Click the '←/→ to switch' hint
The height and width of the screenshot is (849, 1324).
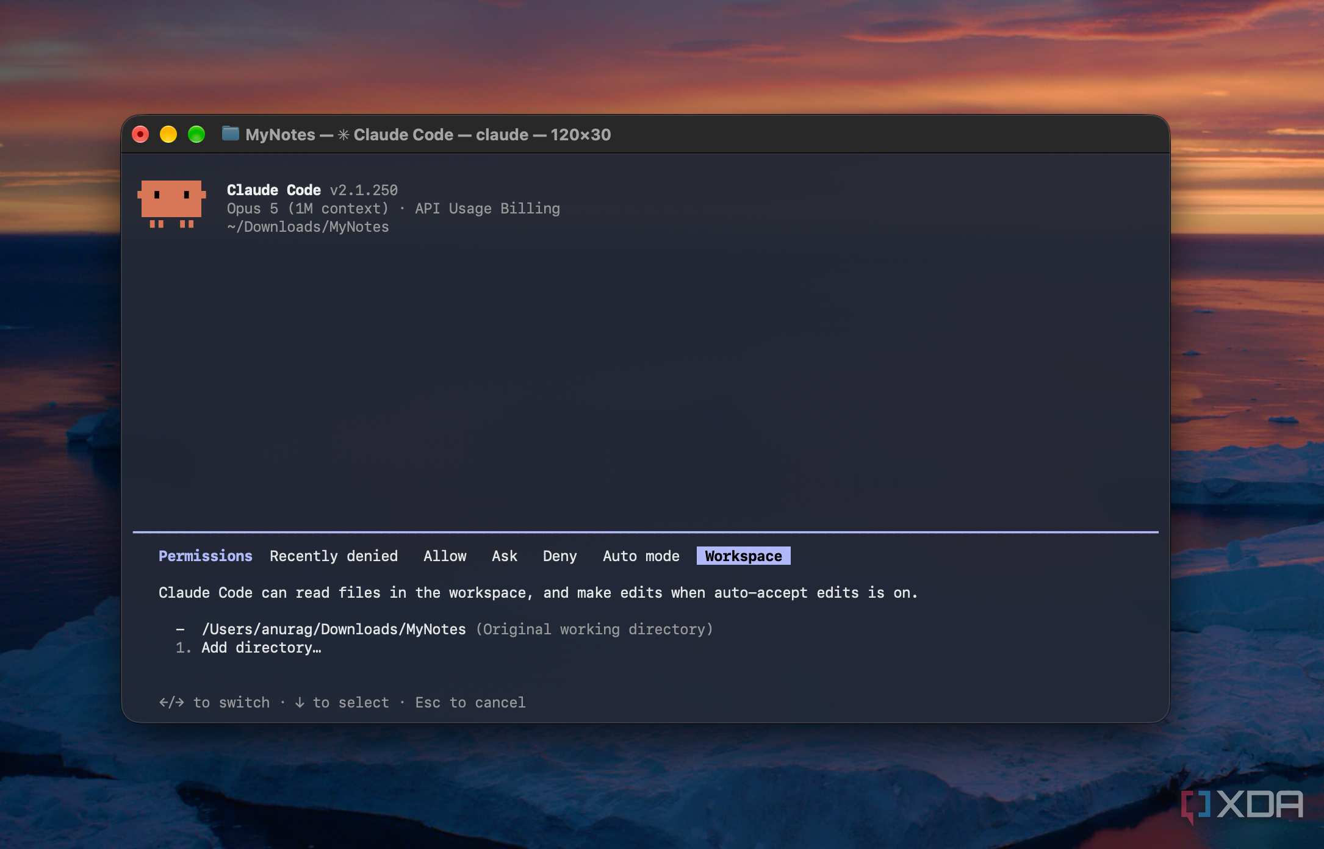[214, 703]
